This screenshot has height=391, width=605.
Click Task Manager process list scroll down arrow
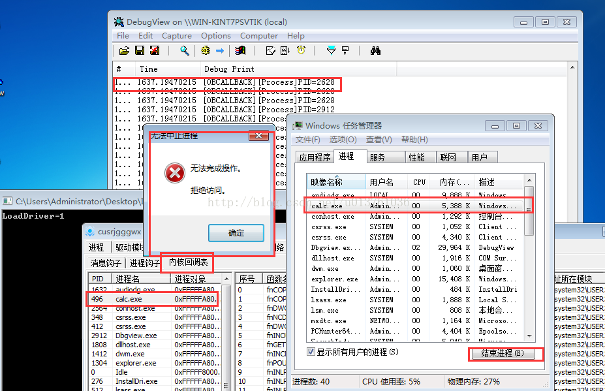[x=529, y=336]
